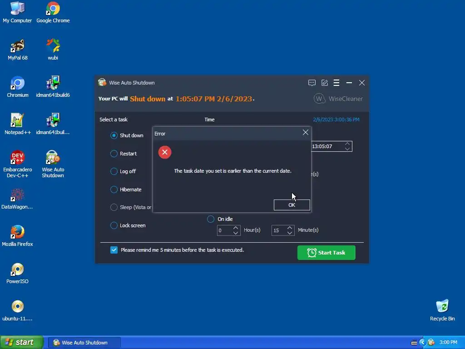Screen dimensions: 465x349
Task: Select wubi desktop icon
Action: pyautogui.click(x=53, y=50)
